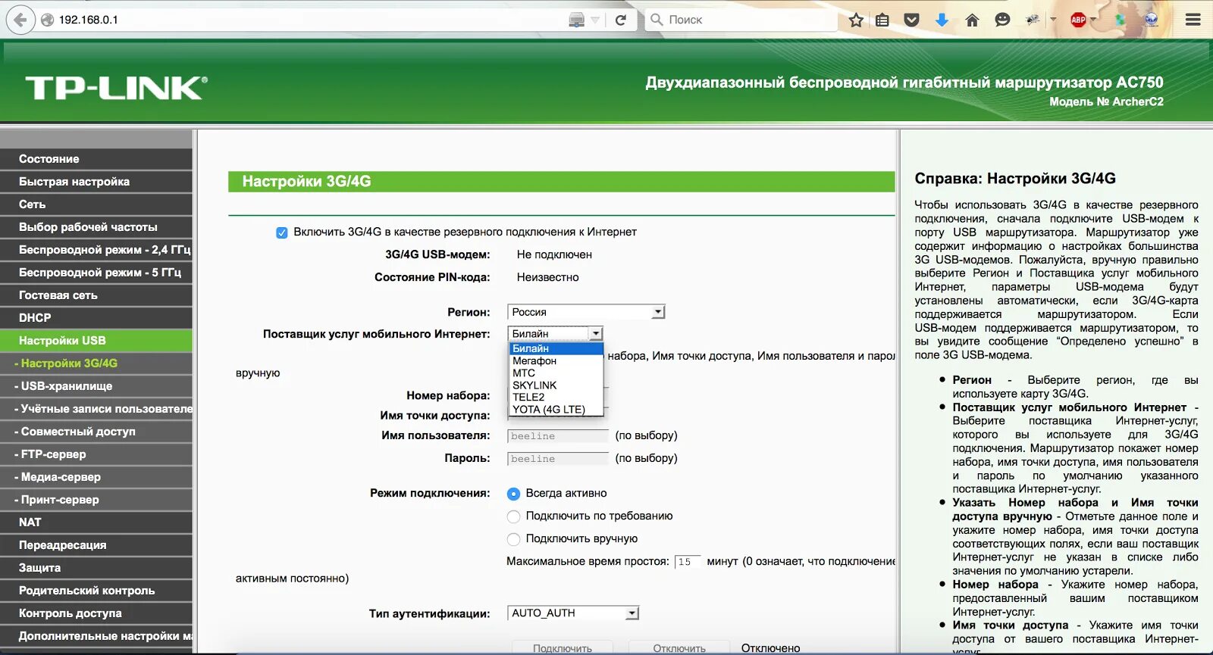Click the insect extension icon in toolbar
Viewport: 1213px width, 655px height.
[1033, 20]
